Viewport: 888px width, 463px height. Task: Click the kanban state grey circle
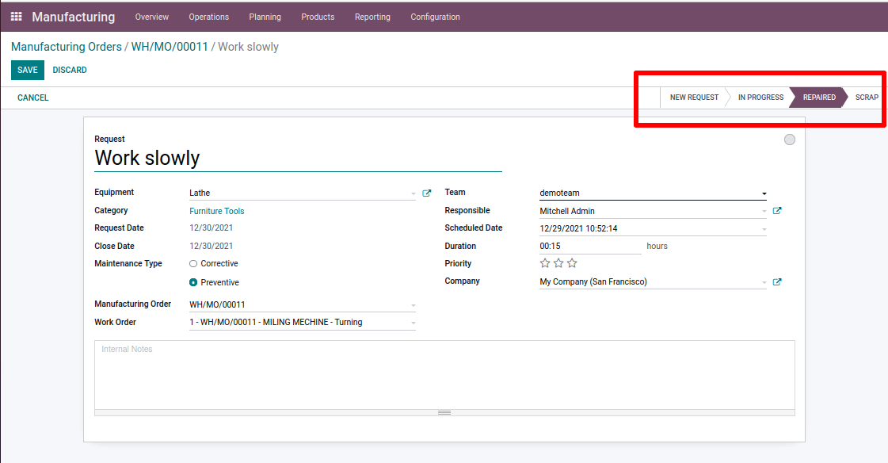tap(789, 140)
